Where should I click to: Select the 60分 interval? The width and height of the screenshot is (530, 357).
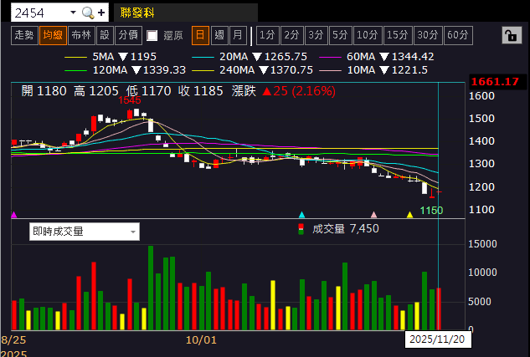pyautogui.click(x=458, y=35)
